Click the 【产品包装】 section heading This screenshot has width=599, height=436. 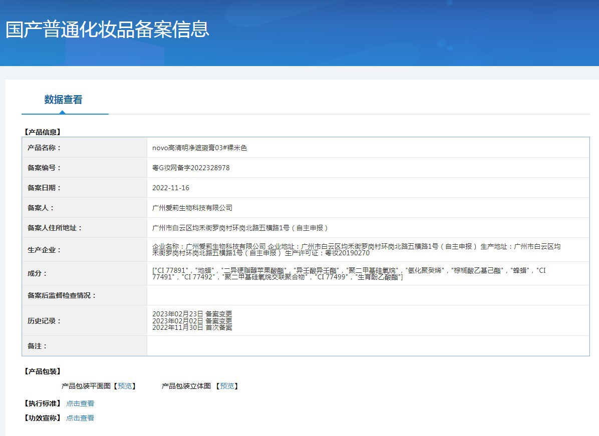(x=43, y=371)
